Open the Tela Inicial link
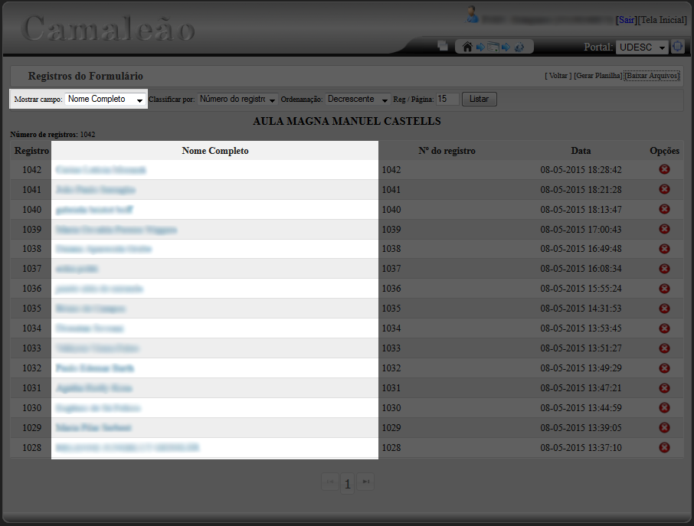The image size is (694, 526). coord(662,20)
